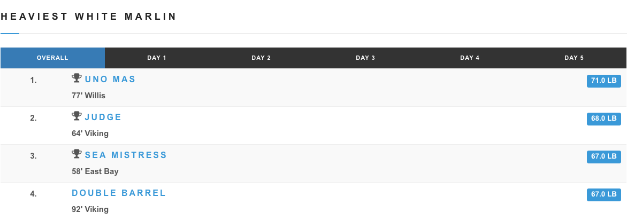Click the 71.0 LB weight badge
The width and height of the screenshot is (627, 220).
[x=604, y=81]
